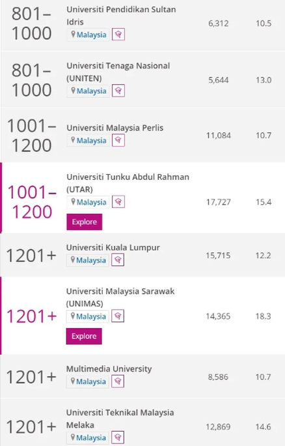
Task: Click graduation cap icon beside Universiti Malaysia Perlis
Action: pos(118,140)
